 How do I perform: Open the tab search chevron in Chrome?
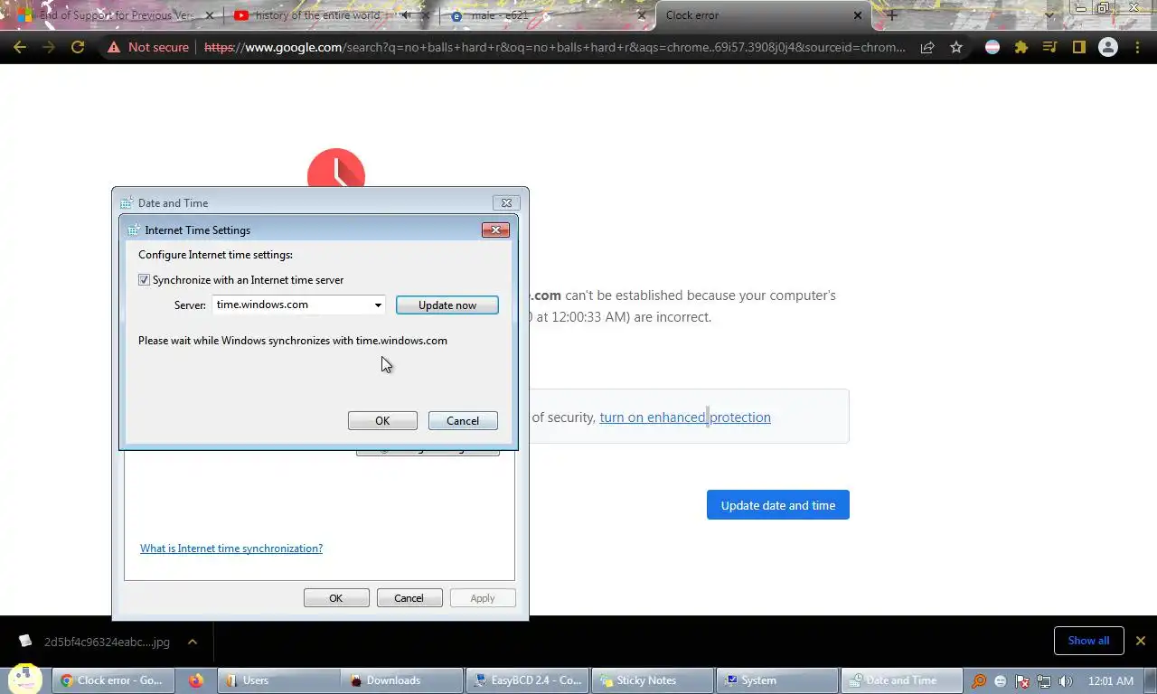tap(1049, 15)
